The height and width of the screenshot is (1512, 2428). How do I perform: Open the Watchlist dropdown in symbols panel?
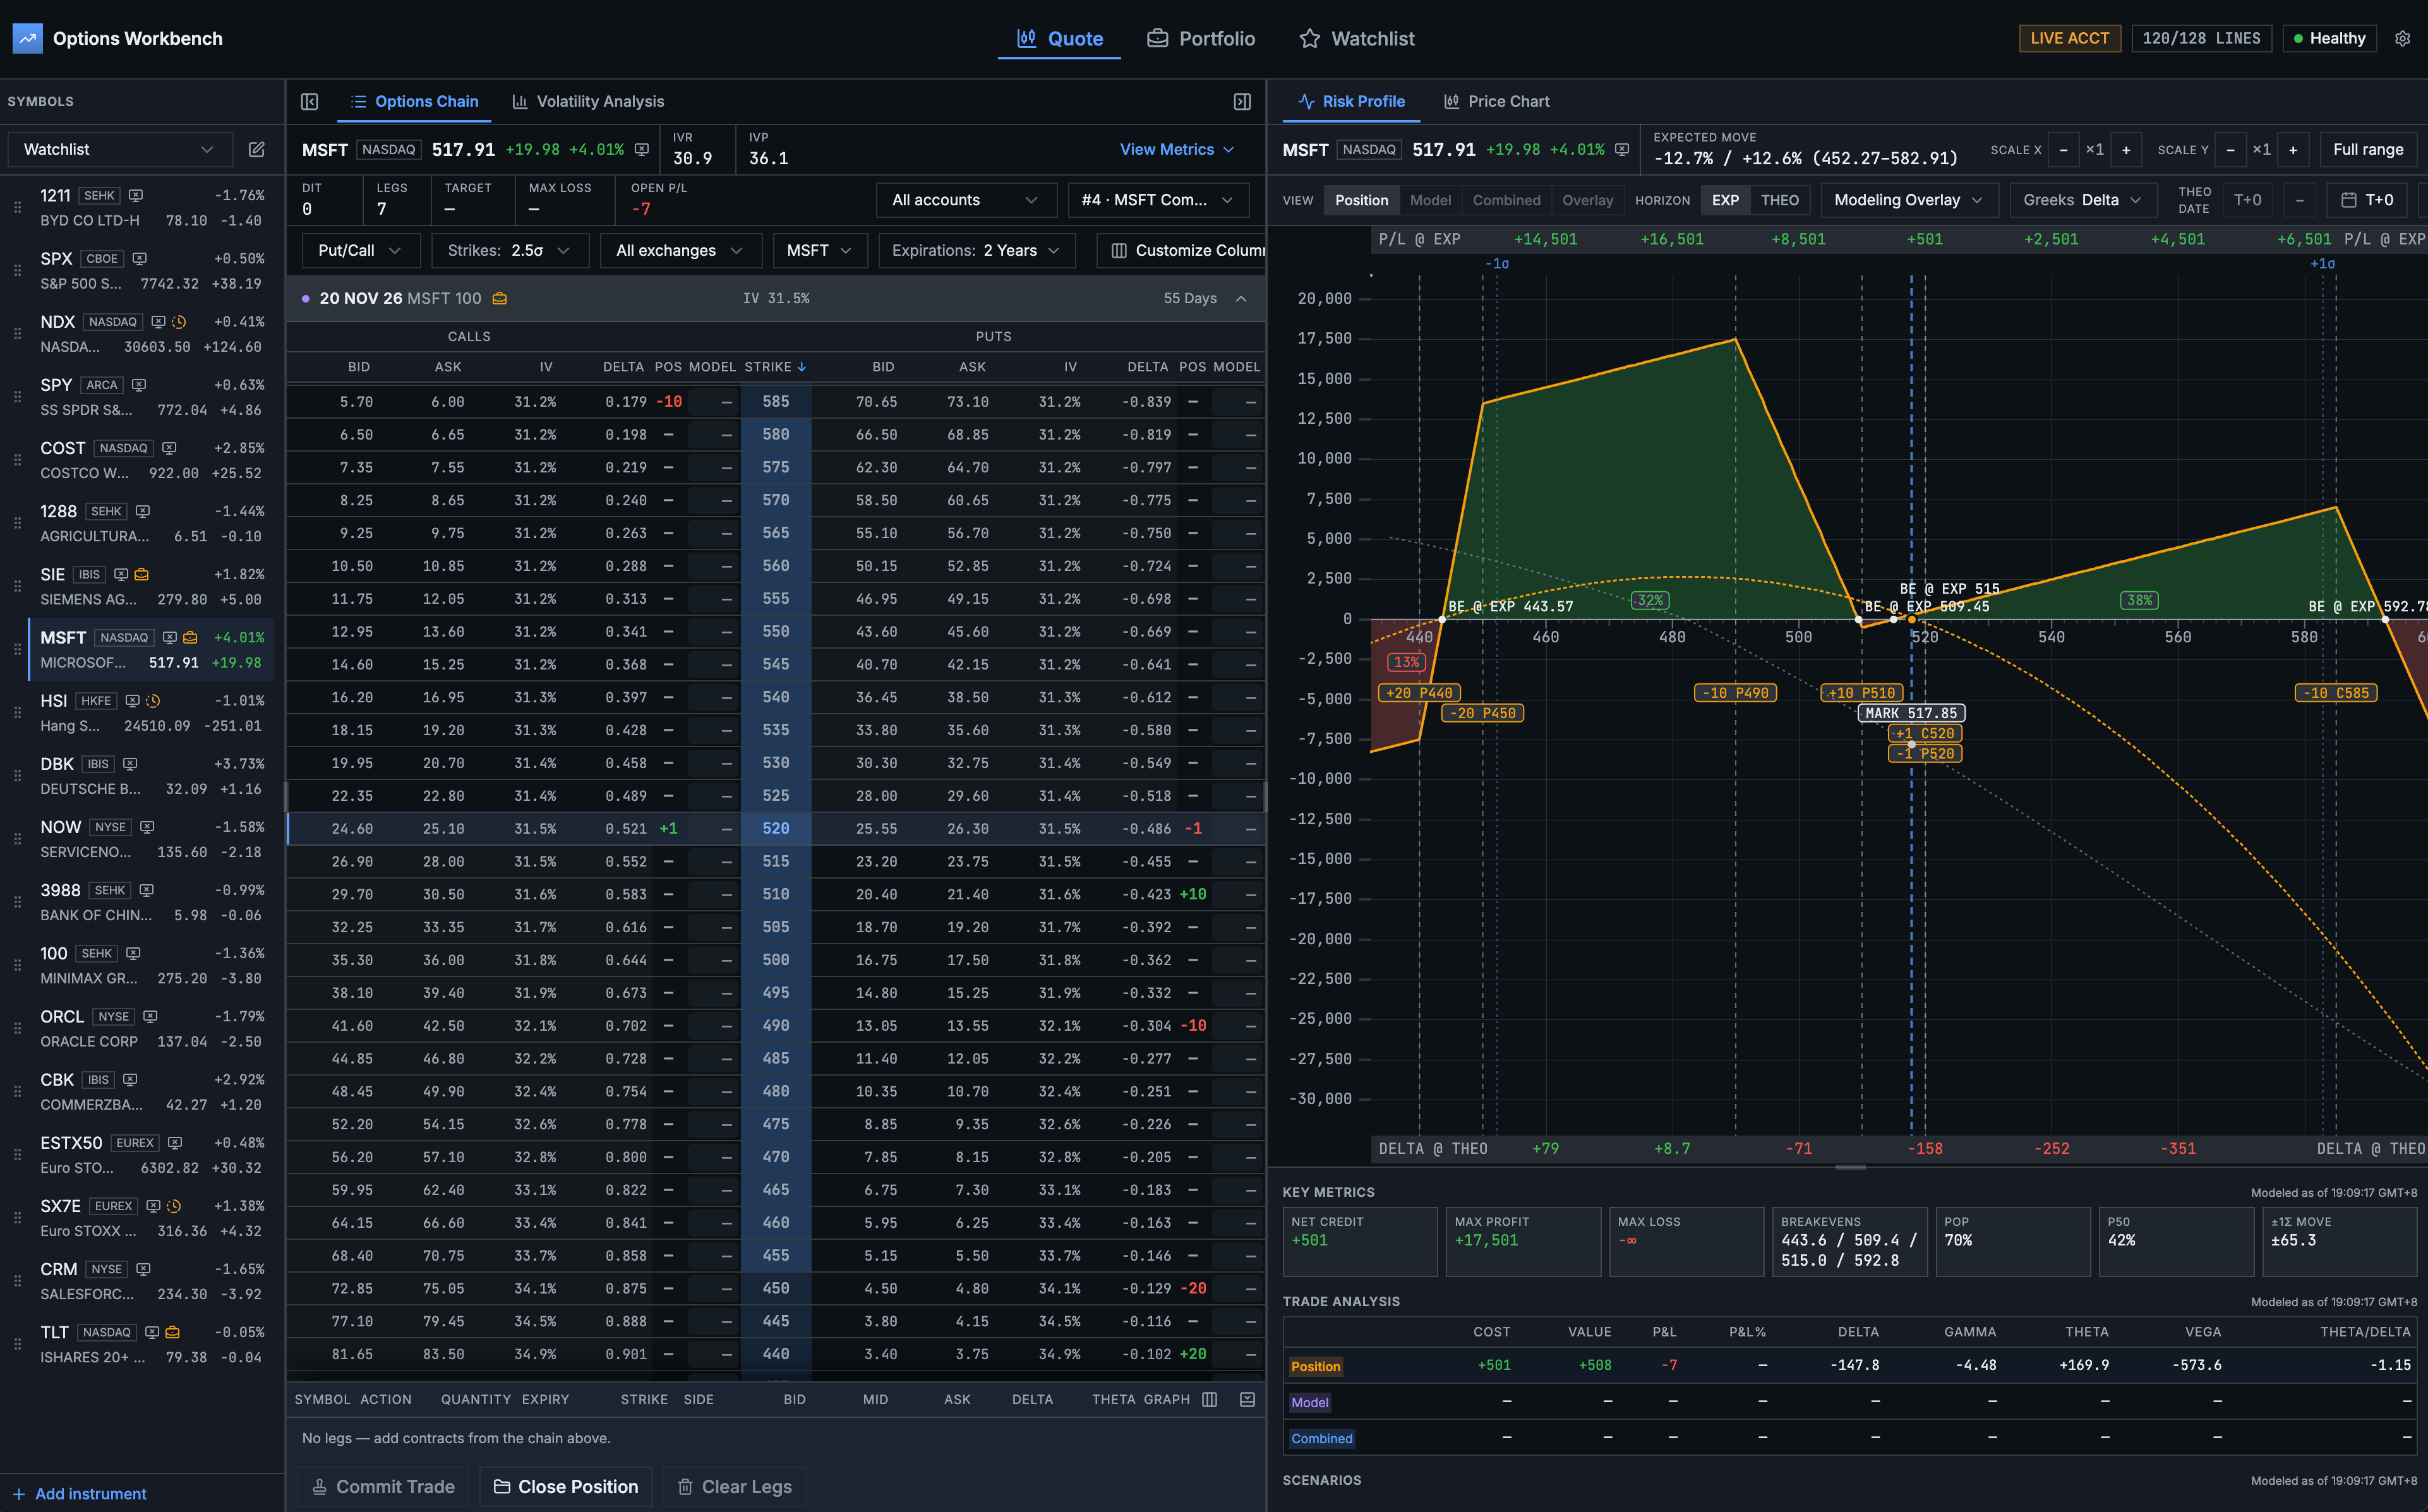point(120,149)
